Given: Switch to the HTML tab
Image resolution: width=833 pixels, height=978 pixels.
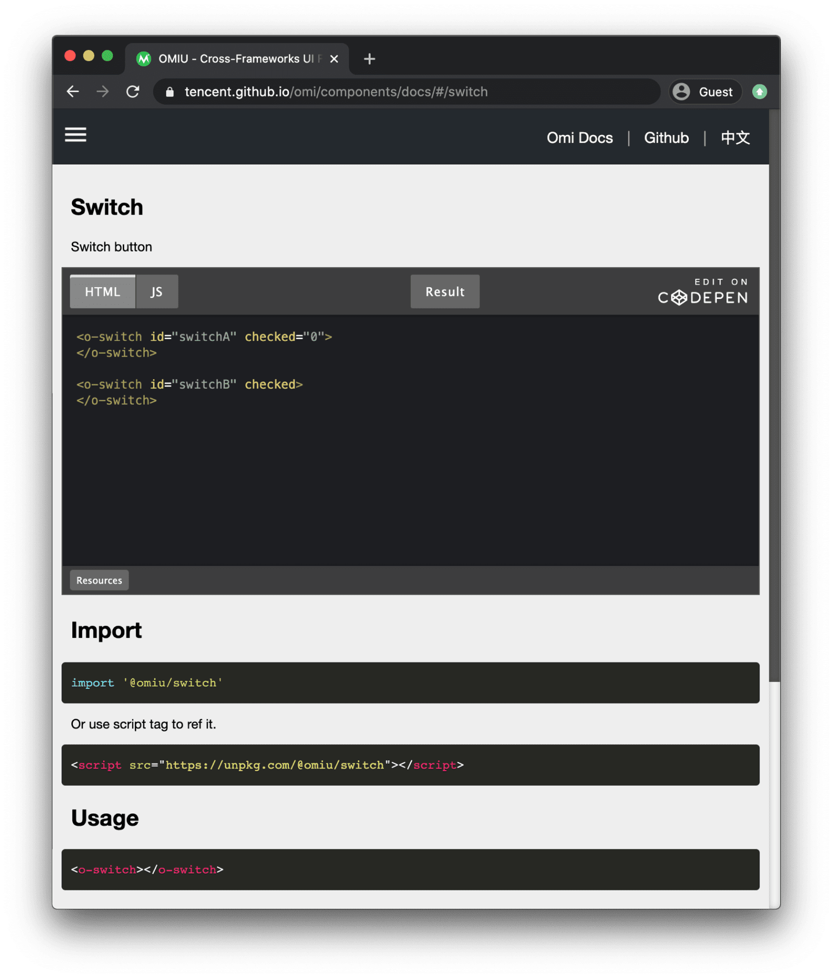Looking at the screenshot, I should 102,292.
